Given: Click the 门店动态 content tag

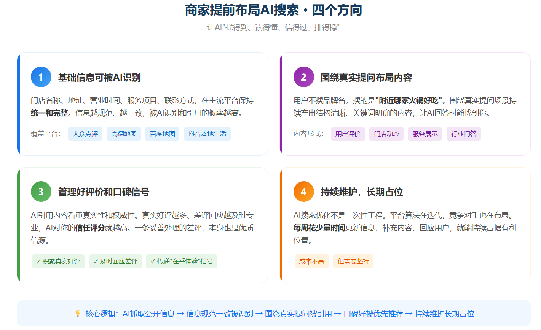Looking at the screenshot, I should point(386,134).
